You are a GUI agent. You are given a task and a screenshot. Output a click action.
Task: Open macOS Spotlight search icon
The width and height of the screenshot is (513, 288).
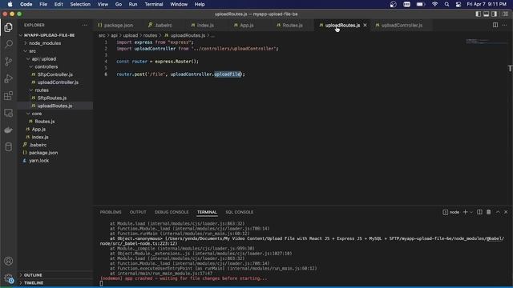446,4
